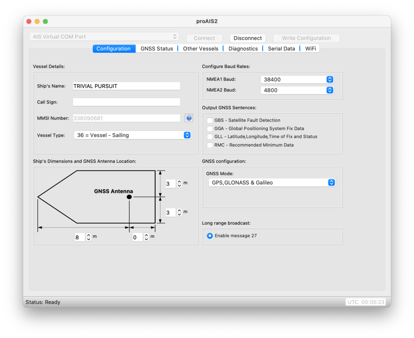Increase the 0 m stern distance stepper
Viewport: 414px width, 338px height.
[x=146, y=235]
